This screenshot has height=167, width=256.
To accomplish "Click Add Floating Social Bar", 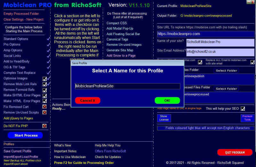I will (123, 34).
